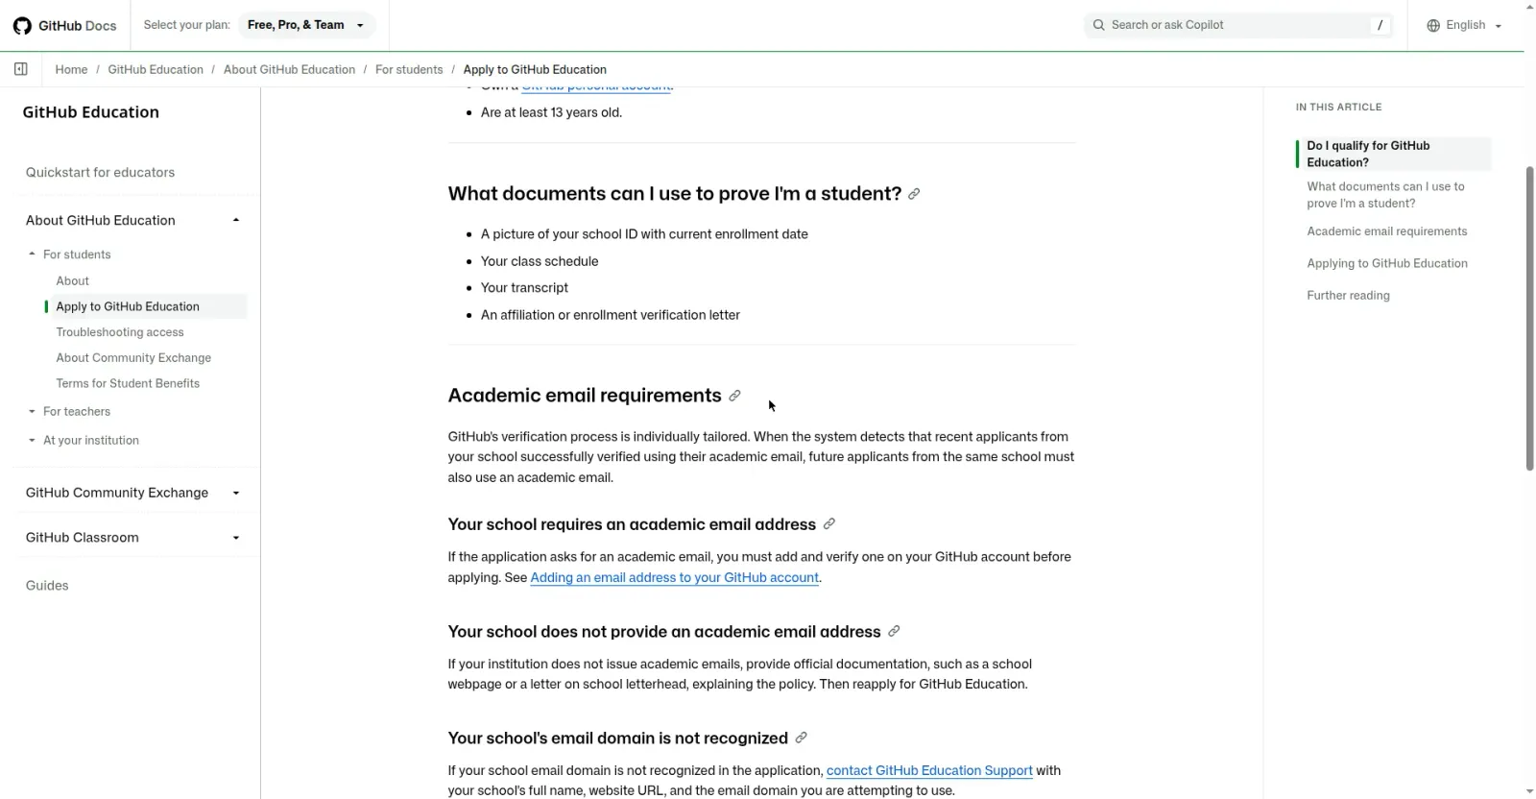The image size is (1536, 799).
Task: Open Terms for Student Benefits
Action: tap(128, 383)
